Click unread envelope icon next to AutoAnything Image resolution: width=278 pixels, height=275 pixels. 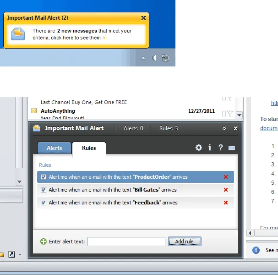coord(34,111)
